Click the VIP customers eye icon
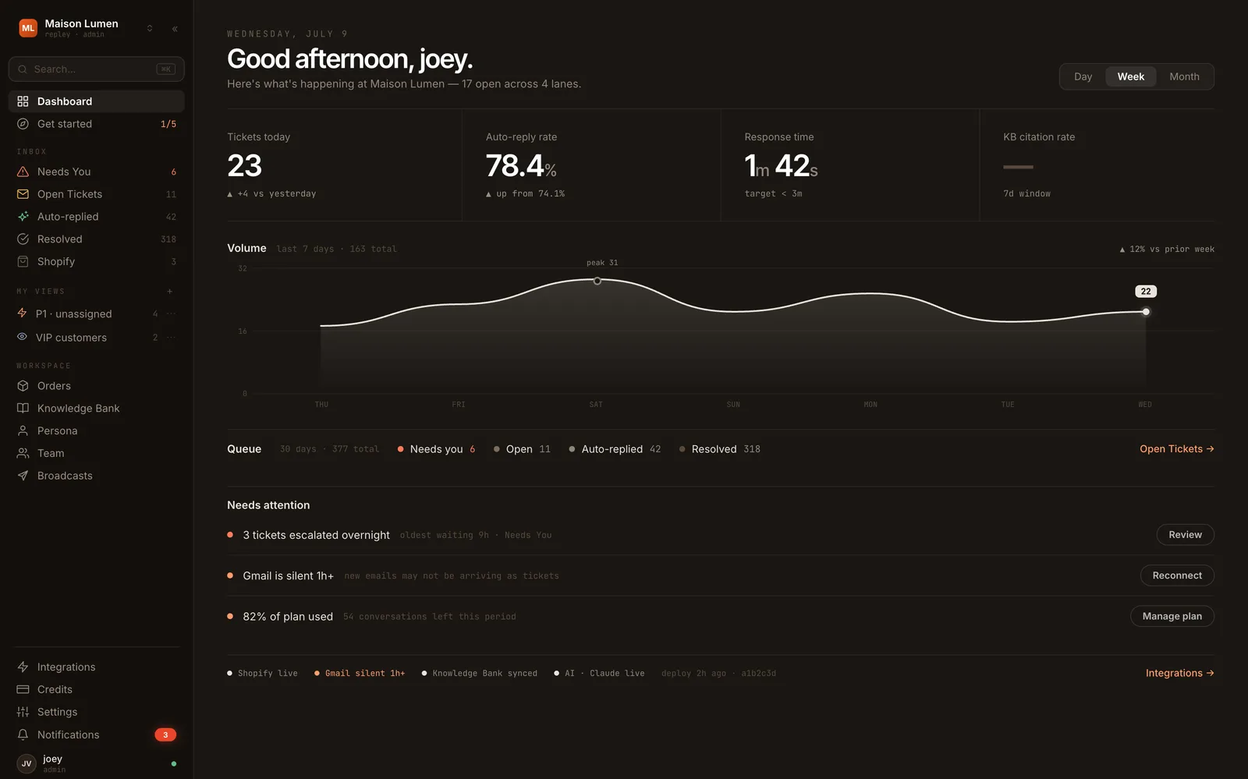This screenshot has height=779, width=1248. (x=22, y=337)
